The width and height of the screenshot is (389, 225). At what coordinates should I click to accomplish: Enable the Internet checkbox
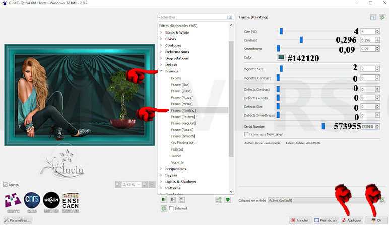172,208
